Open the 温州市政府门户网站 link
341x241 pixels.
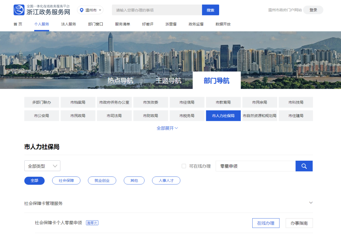[x=285, y=10]
